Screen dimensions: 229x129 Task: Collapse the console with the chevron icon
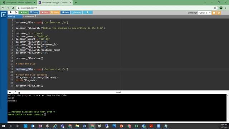(10, 92)
